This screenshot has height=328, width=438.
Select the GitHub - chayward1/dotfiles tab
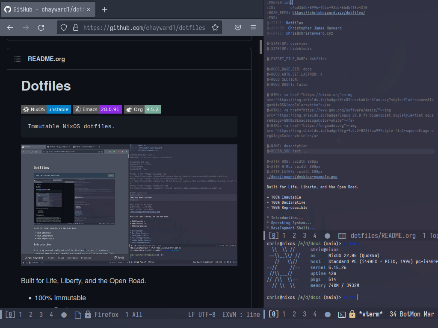[x=48, y=9]
